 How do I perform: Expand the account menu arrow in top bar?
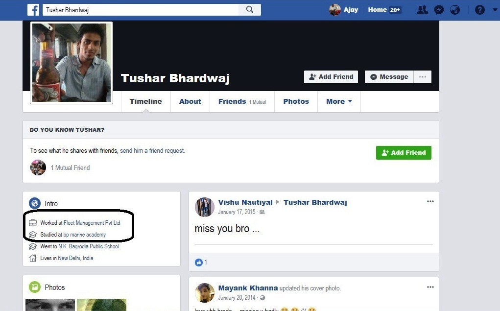coord(495,10)
